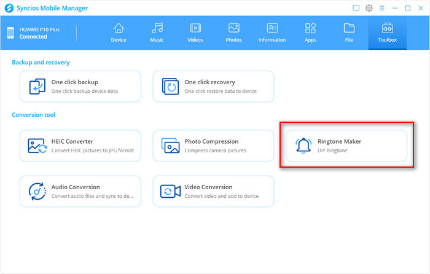The image size is (430, 274).
Task: Click the One click recovery icon
Action: pos(170,87)
